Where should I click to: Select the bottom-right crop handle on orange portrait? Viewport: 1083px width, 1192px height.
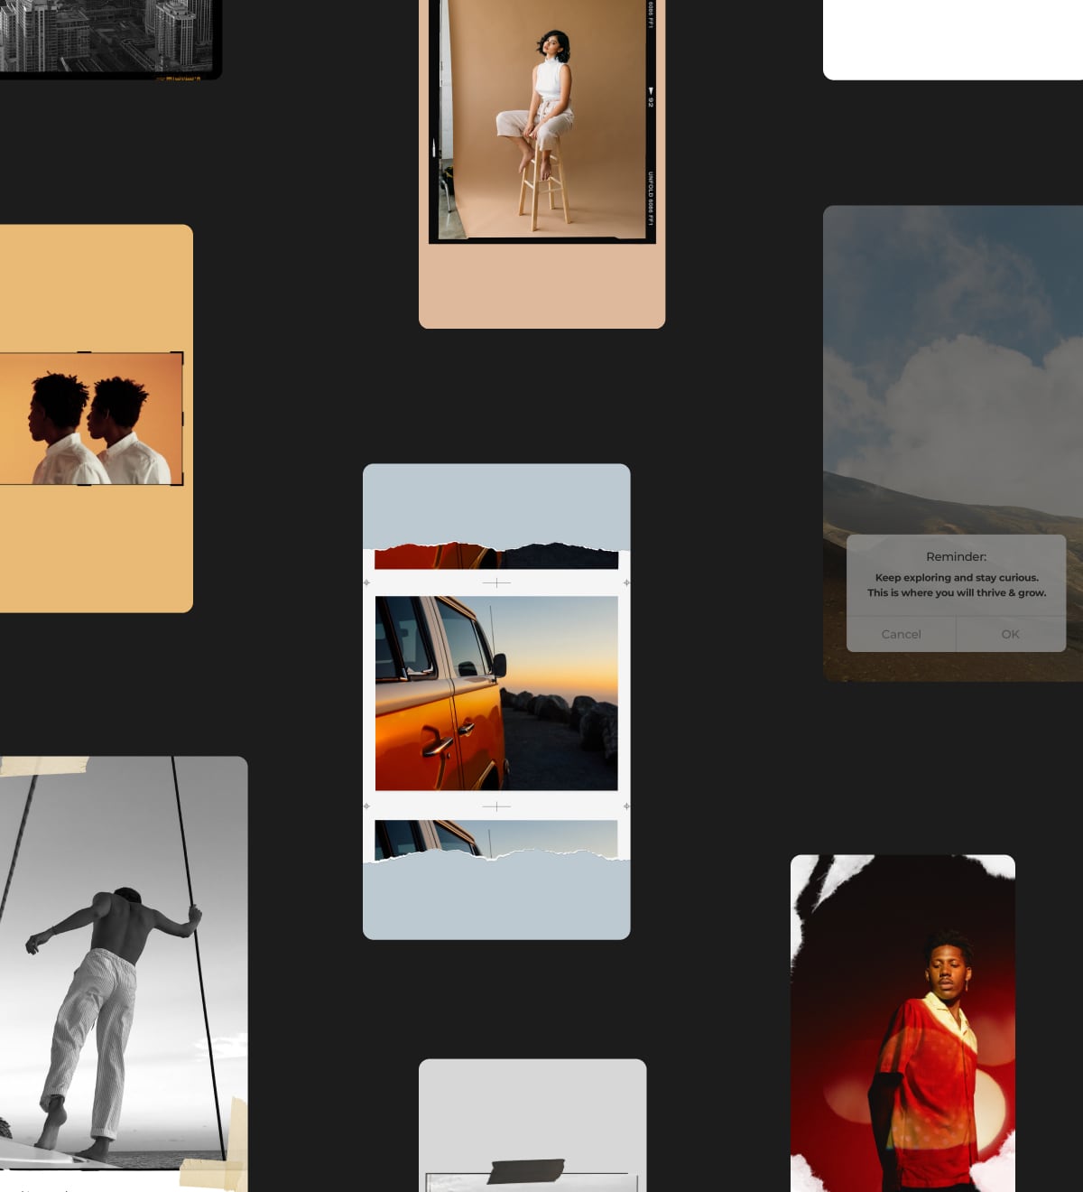tap(180, 483)
